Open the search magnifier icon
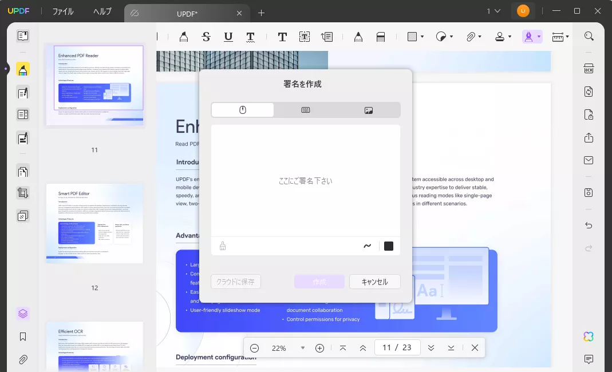The image size is (612, 372). [589, 36]
